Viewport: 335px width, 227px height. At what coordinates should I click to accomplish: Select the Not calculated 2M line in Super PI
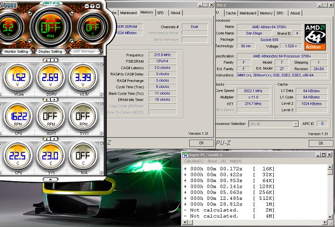[x=229, y=210]
